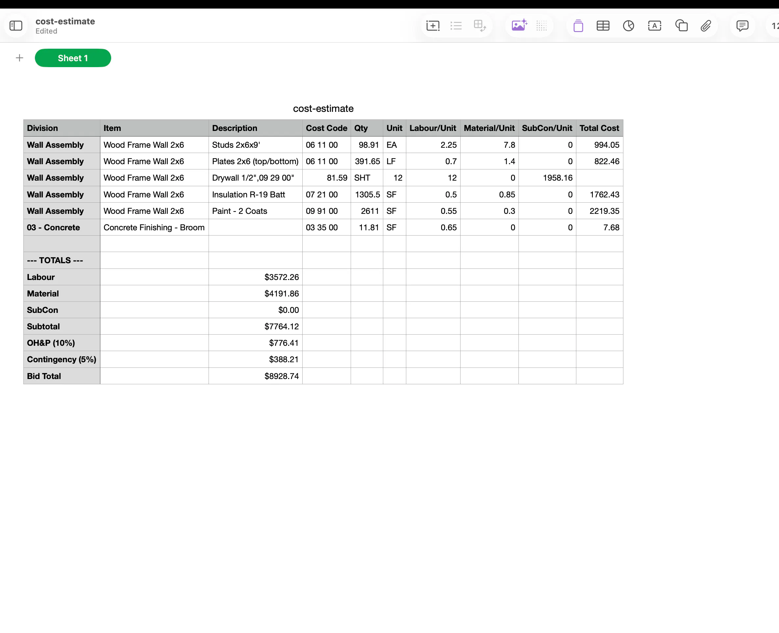Click the 391.65 quantity cell

367,161
